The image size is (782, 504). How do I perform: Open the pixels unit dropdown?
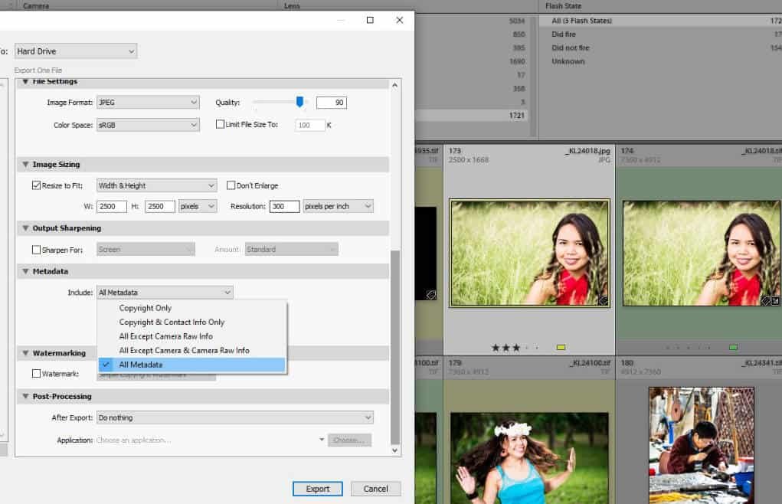(198, 206)
